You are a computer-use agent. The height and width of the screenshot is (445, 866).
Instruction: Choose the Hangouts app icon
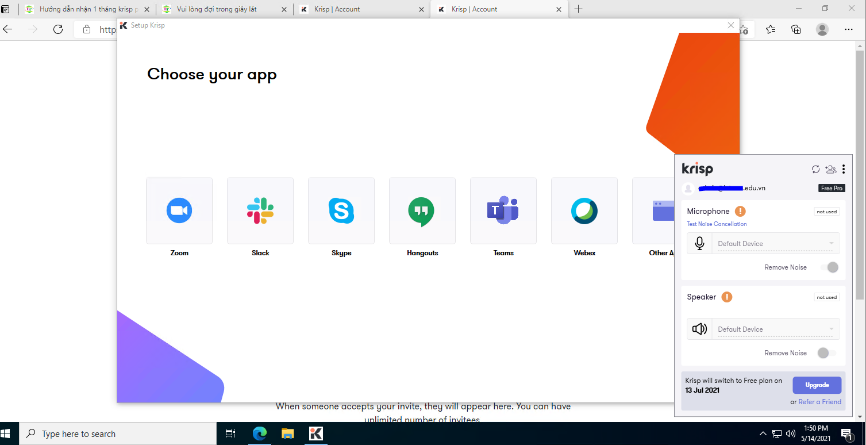(x=422, y=210)
